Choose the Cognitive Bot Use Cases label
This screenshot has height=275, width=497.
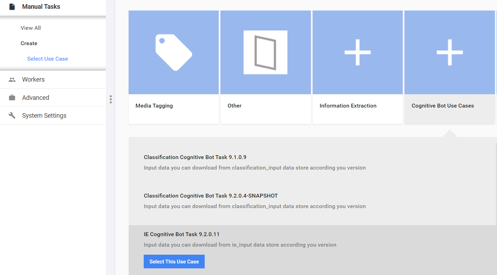[443, 106]
